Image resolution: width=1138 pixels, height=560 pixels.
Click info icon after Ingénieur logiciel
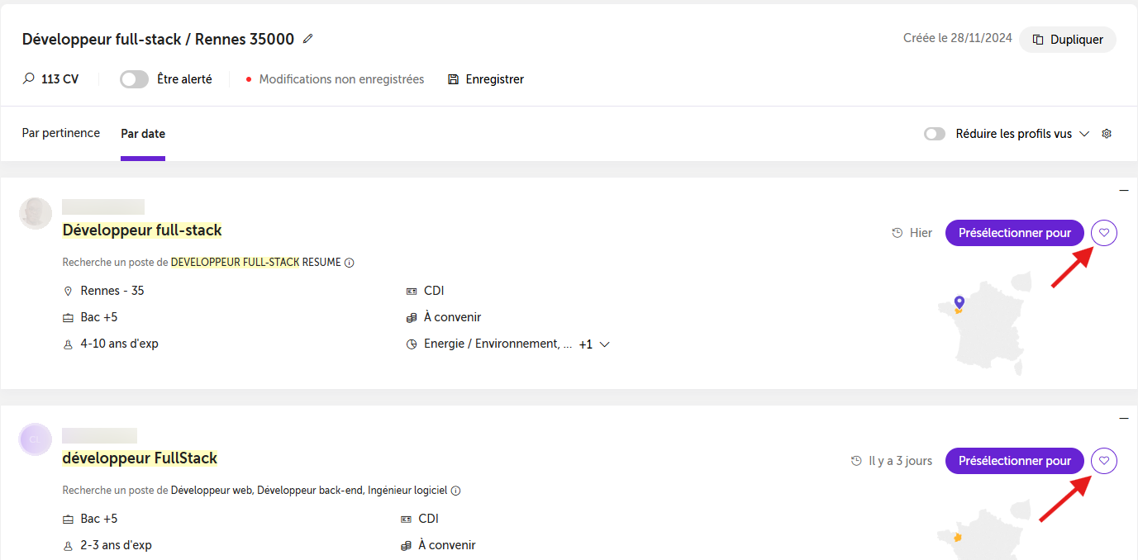pyautogui.click(x=455, y=491)
